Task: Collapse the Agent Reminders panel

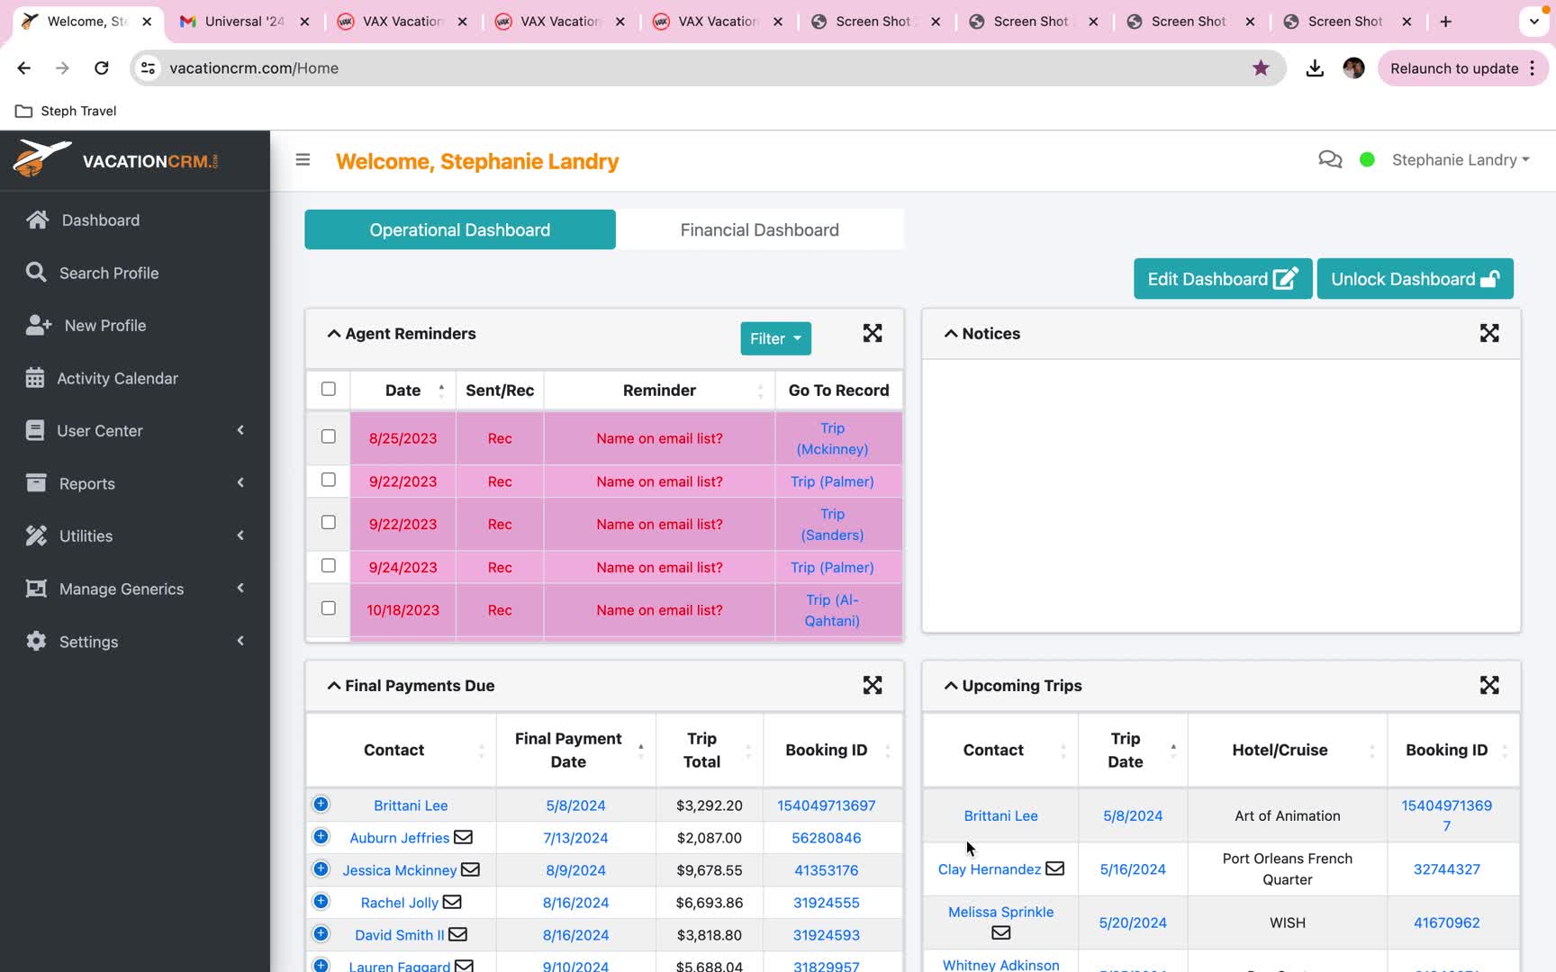Action: pos(333,333)
